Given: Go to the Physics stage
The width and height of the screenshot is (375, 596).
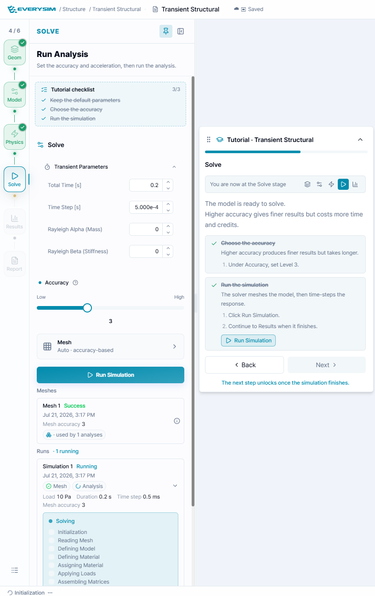Looking at the screenshot, I should coord(14,136).
